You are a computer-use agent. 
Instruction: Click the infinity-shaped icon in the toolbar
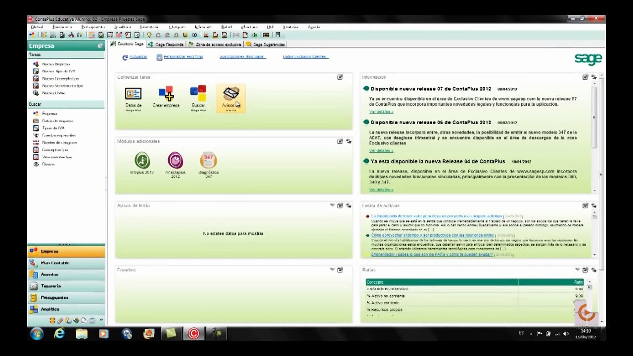click(194, 35)
